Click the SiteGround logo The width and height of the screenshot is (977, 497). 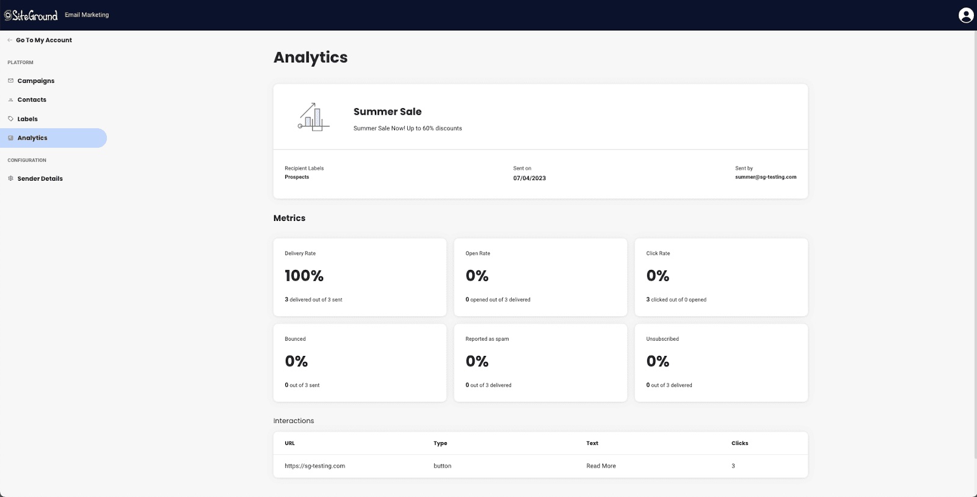(31, 15)
